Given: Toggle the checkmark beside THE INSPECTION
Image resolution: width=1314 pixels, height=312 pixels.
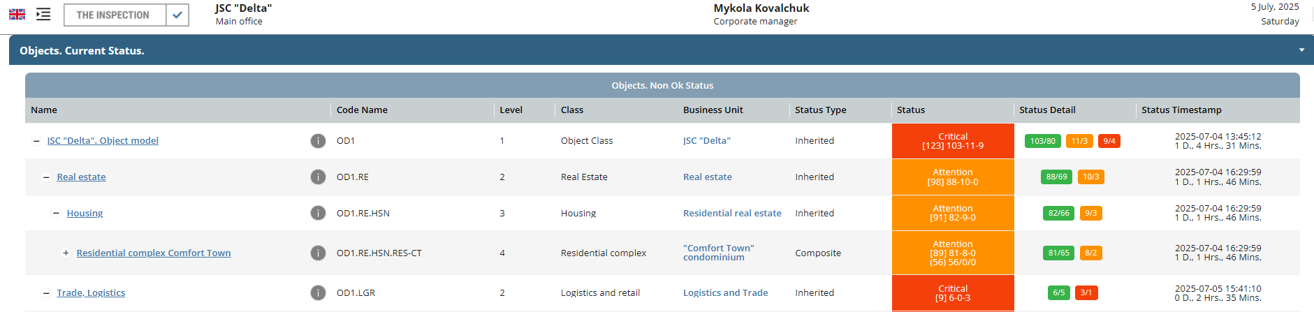Looking at the screenshot, I should pyautogui.click(x=177, y=15).
